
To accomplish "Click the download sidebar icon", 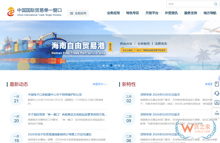I will click(217, 102).
